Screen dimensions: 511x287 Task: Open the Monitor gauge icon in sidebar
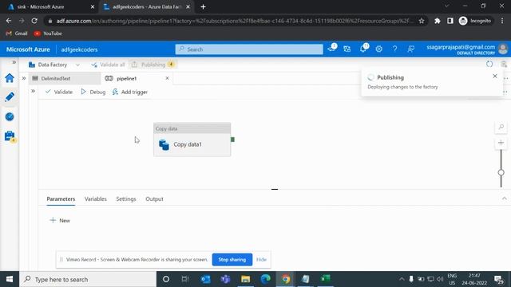pyautogui.click(x=10, y=116)
